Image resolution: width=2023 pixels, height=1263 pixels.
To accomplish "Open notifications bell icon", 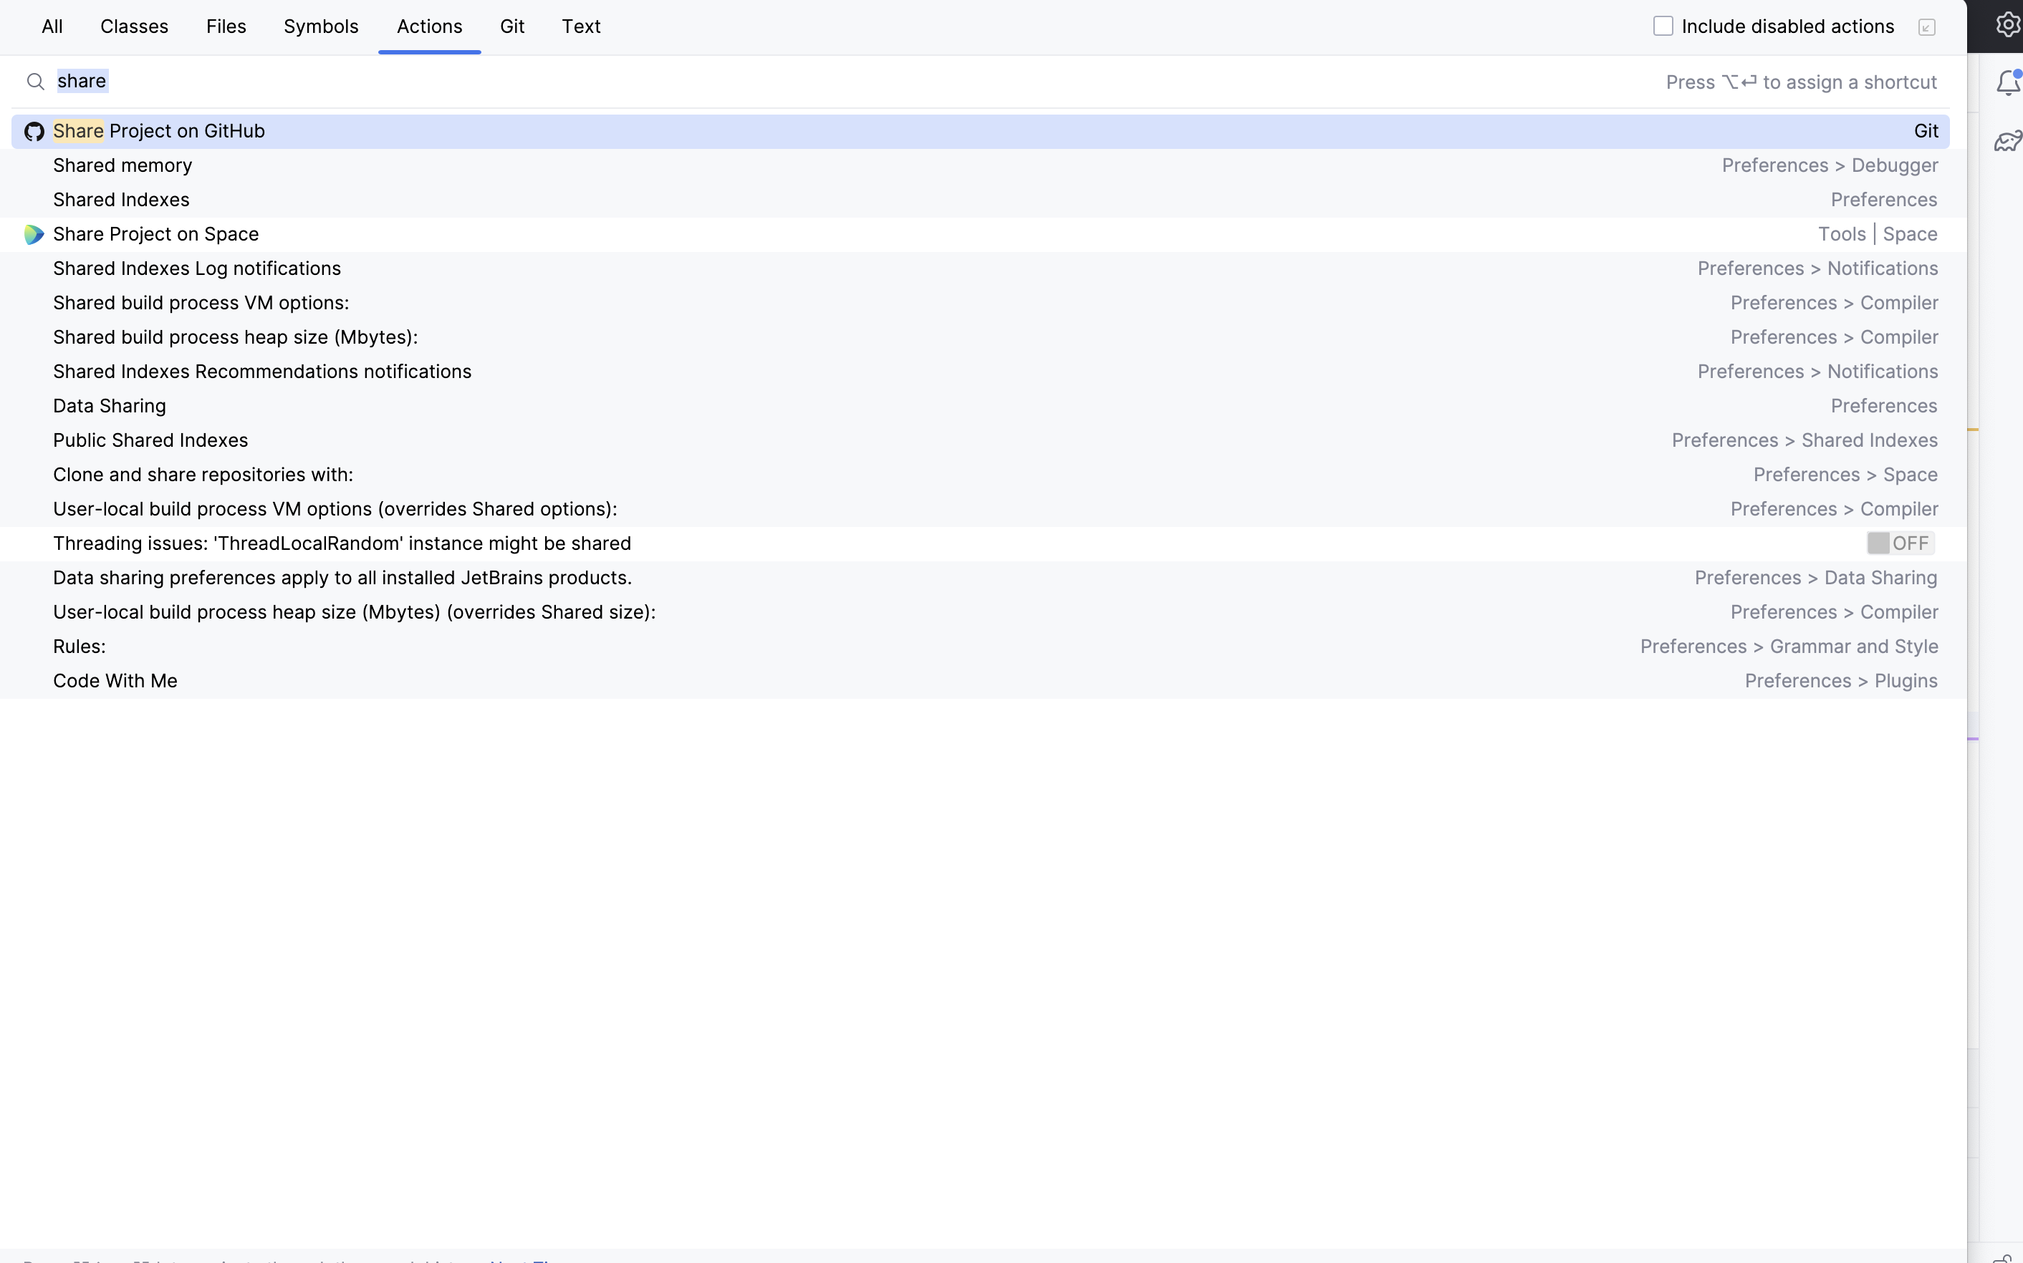I will (x=2007, y=83).
